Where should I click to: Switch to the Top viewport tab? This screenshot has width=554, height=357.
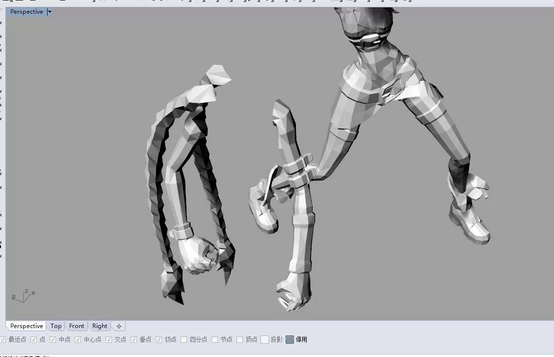pos(55,326)
